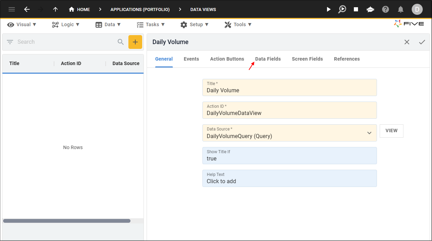Screen dimensions: 432x241
Task: Go to HOME in the breadcrumb
Action: click(x=80, y=9)
